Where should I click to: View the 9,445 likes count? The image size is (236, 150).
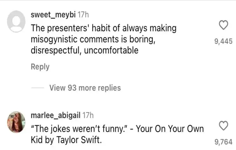224,41
